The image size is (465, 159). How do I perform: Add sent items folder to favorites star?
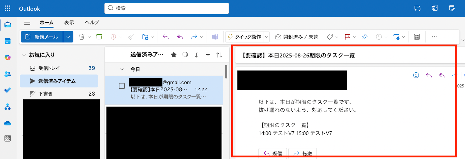(x=174, y=55)
